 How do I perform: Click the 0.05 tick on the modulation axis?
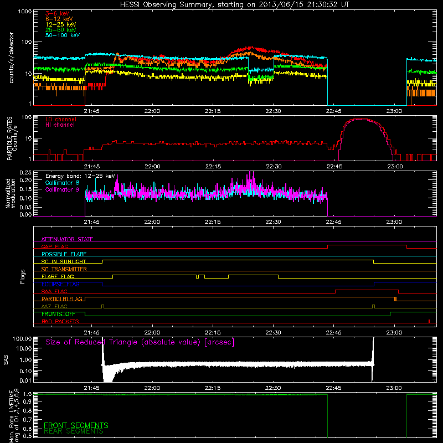[25, 207]
